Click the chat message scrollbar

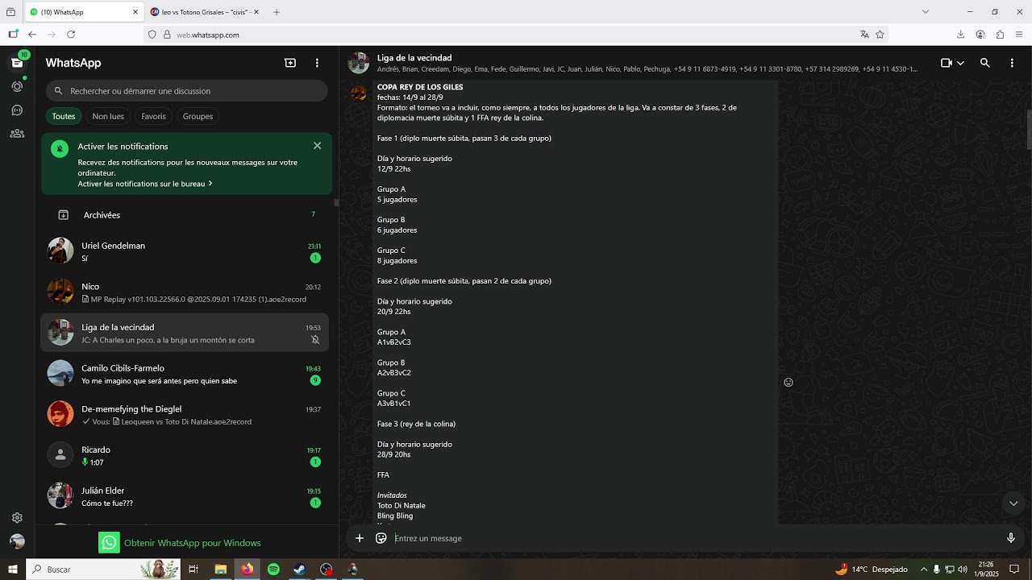tap(1029, 129)
